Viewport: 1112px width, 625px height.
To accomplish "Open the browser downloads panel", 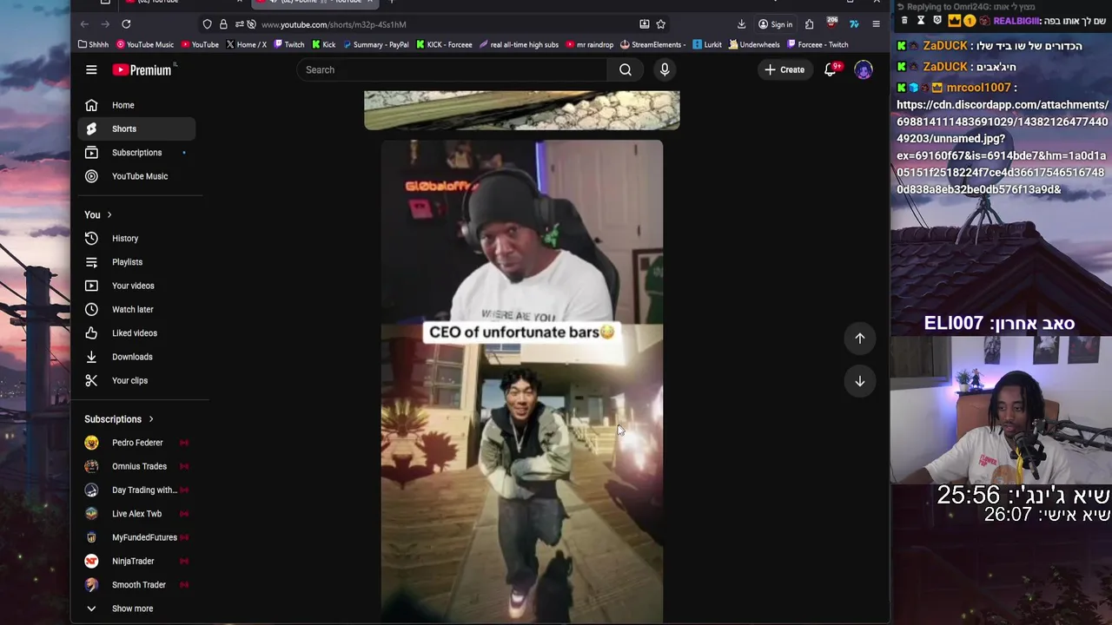I will pos(741,24).
